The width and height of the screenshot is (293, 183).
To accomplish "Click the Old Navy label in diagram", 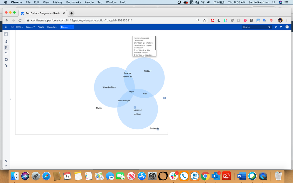I will tap(148, 71).
